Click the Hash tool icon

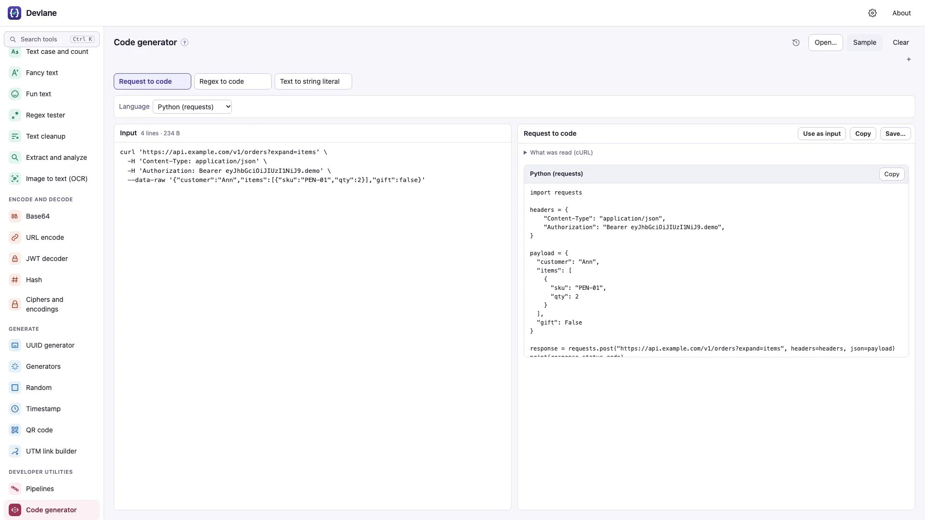(15, 280)
